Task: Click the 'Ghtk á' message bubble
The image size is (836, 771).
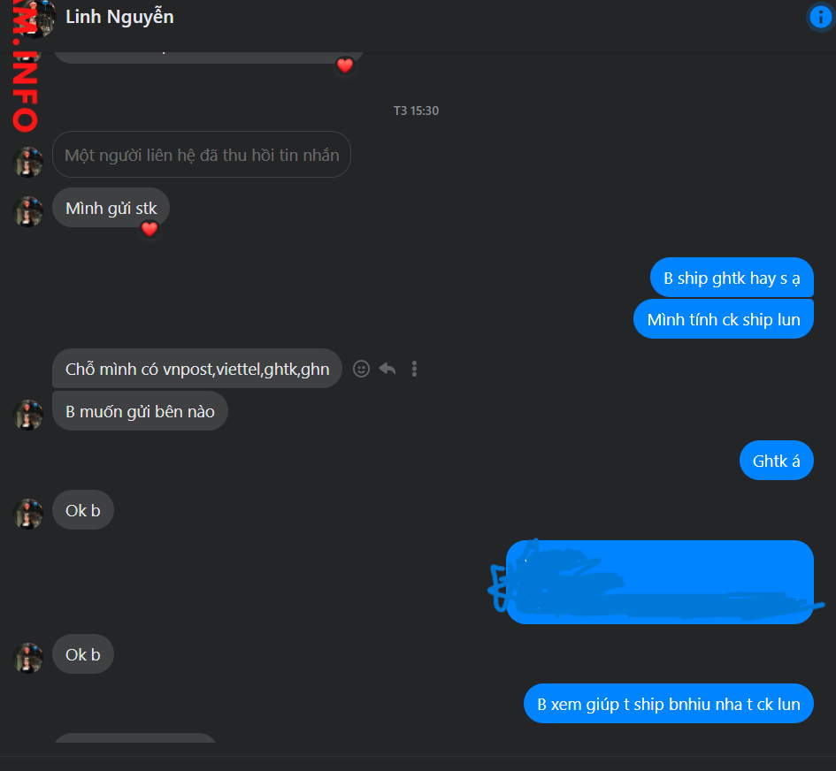Action: click(x=777, y=461)
